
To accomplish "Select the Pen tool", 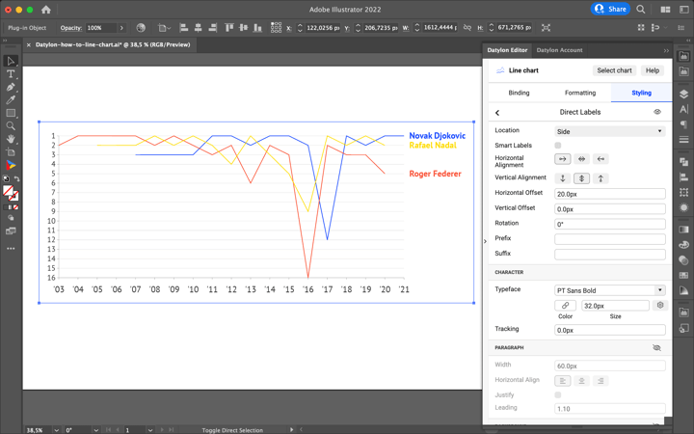I will click(x=11, y=87).
